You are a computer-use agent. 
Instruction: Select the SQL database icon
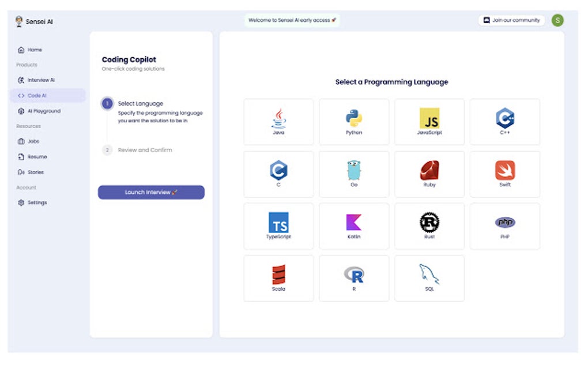[x=429, y=277]
